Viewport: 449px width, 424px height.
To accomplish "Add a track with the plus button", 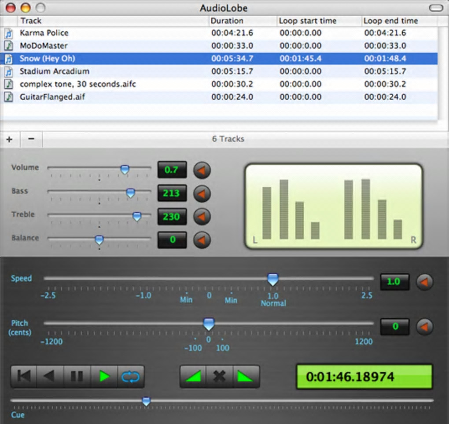I will (9, 139).
